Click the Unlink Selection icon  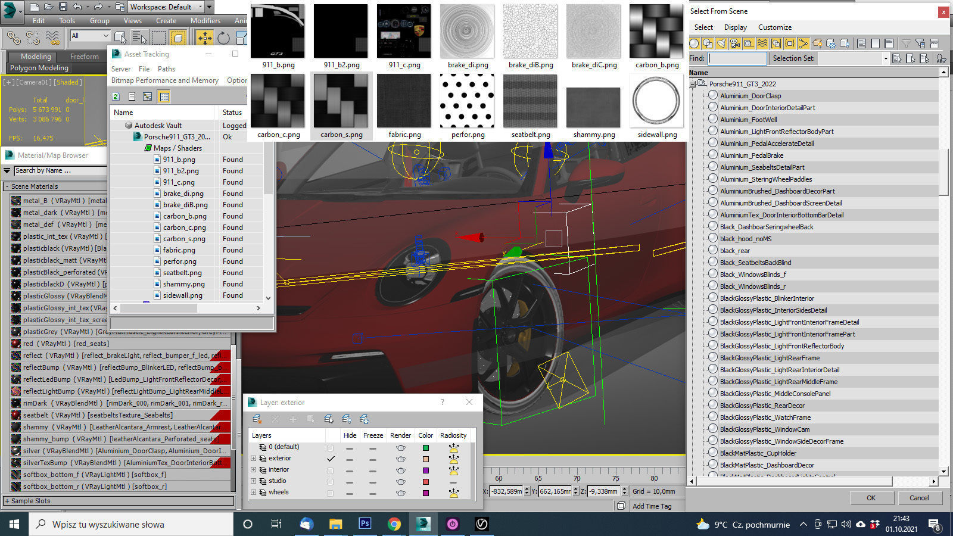pyautogui.click(x=33, y=38)
